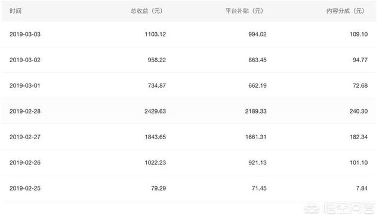Viewport: 382px width, 221px height.
Task: Select the 2019-03-01 date cell
Action: click(x=25, y=85)
